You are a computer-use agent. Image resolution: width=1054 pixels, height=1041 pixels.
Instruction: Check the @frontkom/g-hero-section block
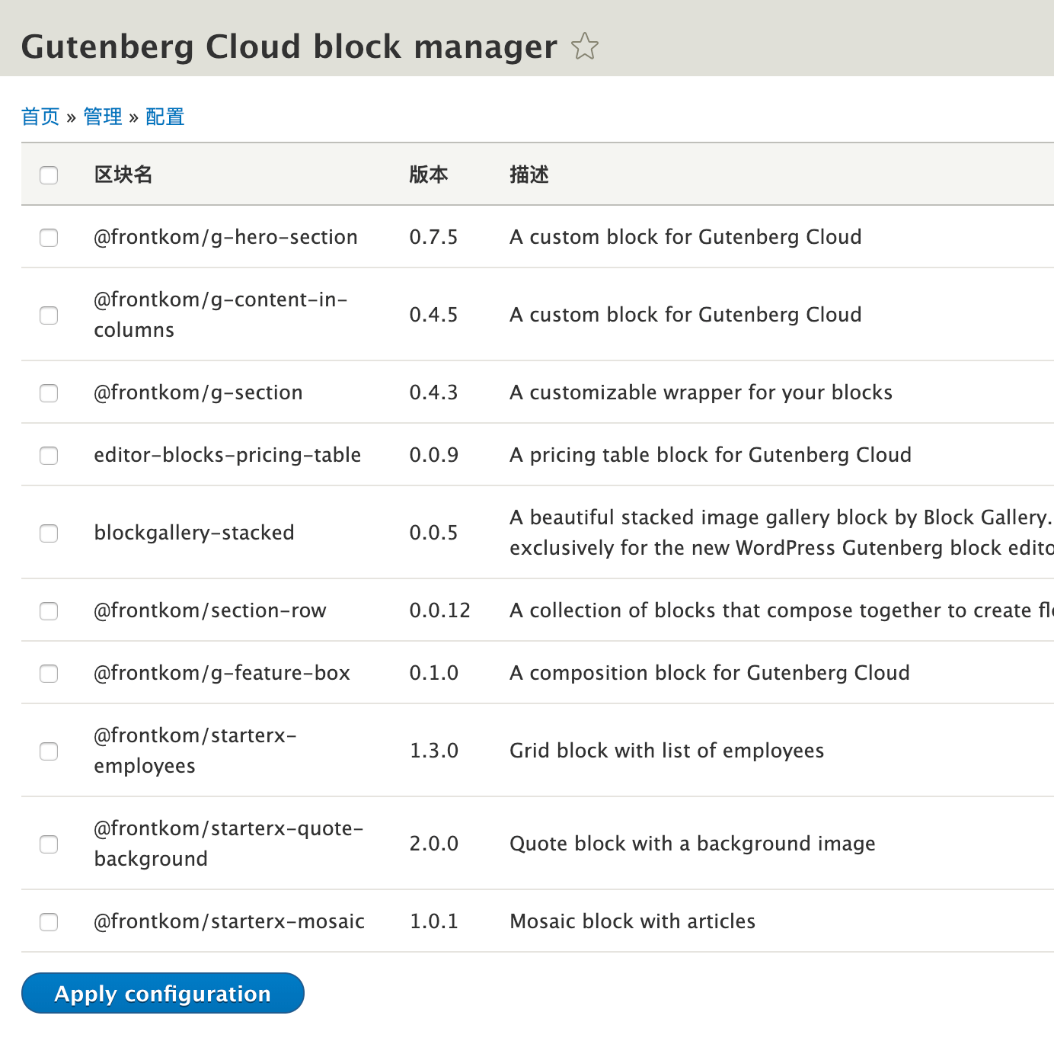pos(49,238)
